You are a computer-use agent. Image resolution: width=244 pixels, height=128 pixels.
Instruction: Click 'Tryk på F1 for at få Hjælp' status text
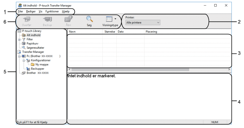(x=32, y=122)
